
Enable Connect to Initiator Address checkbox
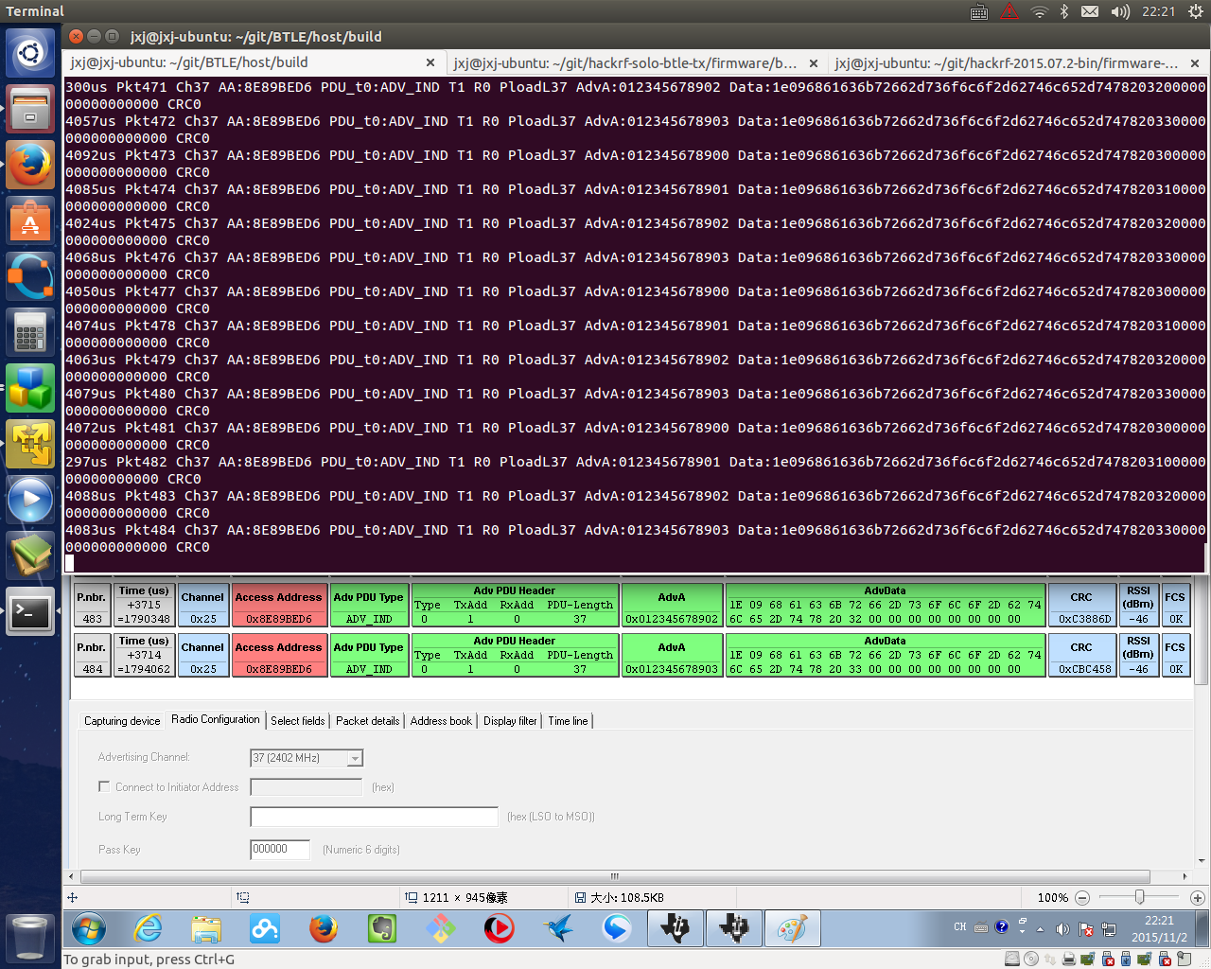pyautogui.click(x=104, y=786)
